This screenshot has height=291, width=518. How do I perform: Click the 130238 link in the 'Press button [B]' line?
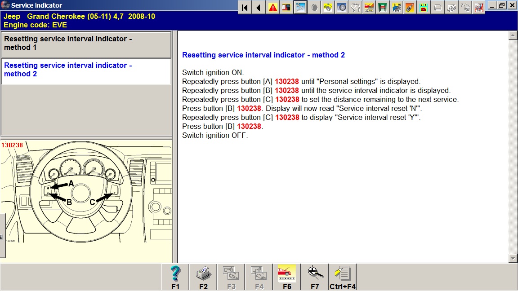249,109
